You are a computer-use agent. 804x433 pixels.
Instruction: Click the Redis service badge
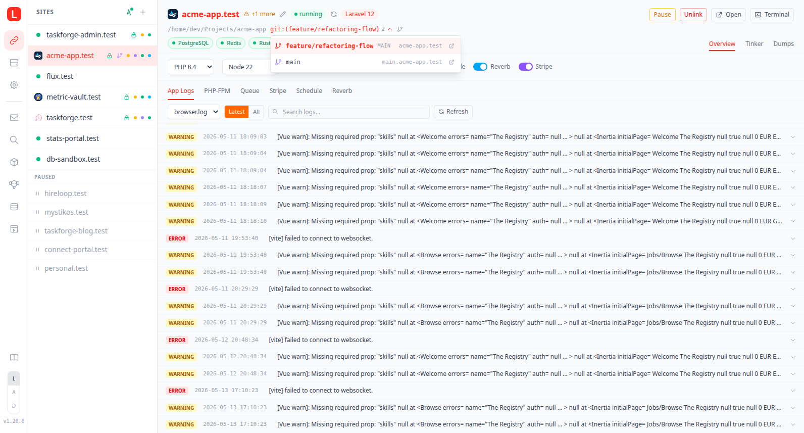[x=231, y=43]
